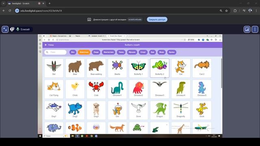Choose the Dove sprite
Image resolution: width=260 pixels, height=146 pixels.
[x=139, y=110]
